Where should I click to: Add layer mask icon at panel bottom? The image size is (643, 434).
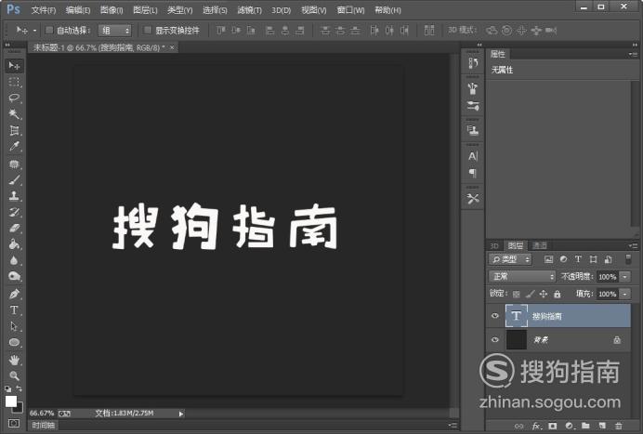tap(553, 426)
